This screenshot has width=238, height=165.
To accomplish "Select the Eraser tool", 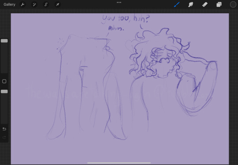I will coord(205,4).
